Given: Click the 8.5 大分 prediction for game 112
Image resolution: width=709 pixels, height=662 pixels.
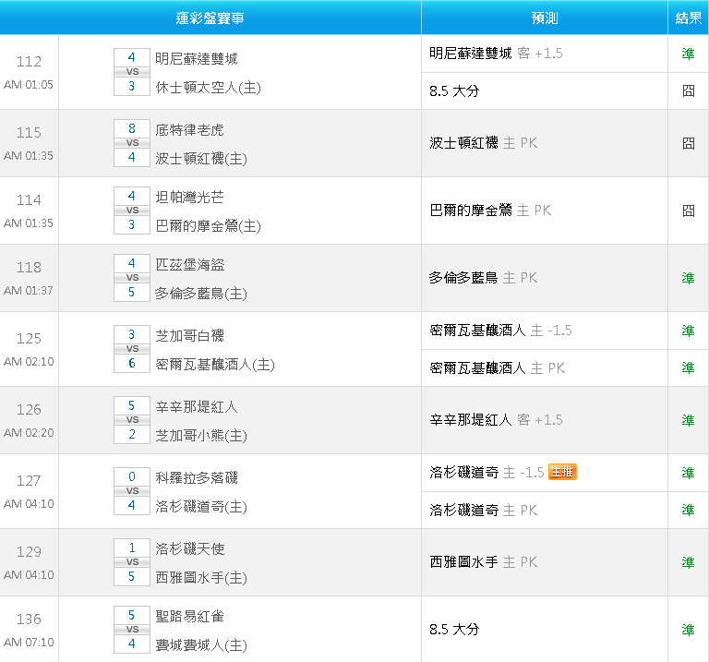Looking at the screenshot, I should pyautogui.click(x=454, y=90).
